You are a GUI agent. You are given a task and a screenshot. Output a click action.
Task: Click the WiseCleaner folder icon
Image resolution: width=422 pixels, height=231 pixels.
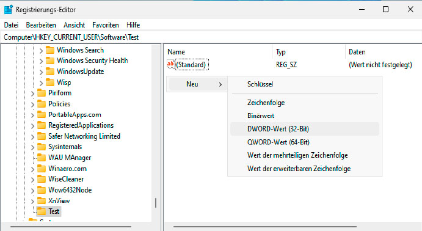pos(41,179)
